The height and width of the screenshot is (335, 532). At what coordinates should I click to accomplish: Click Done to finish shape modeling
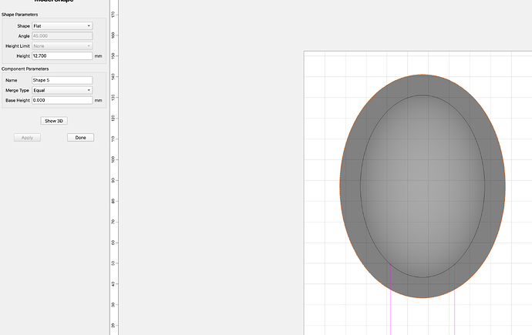(80, 138)
